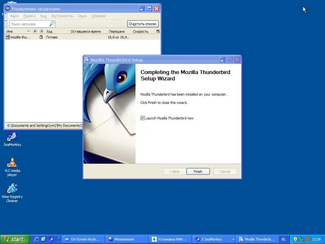Open the Справка menu in downloads manager
This screenshot has width=325, height=244.
pos(98,16)
